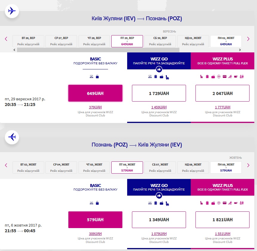Select return date Monday 09 October 579UAH

pyautogui.click(x=226, y=167)
